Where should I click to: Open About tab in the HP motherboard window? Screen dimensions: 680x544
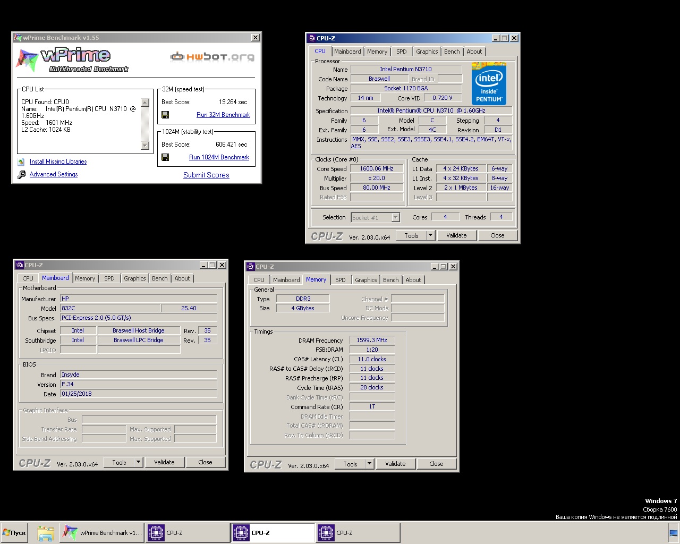click(x=182, y=278)
